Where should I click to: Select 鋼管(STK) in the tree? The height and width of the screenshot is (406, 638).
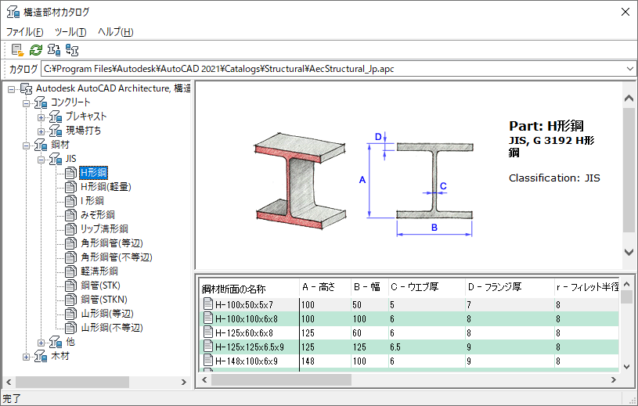(x=100, y=286)
